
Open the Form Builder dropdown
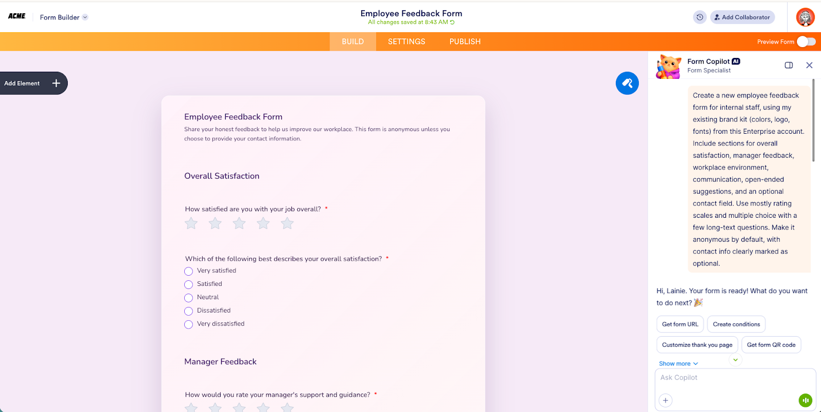point(64,17)
